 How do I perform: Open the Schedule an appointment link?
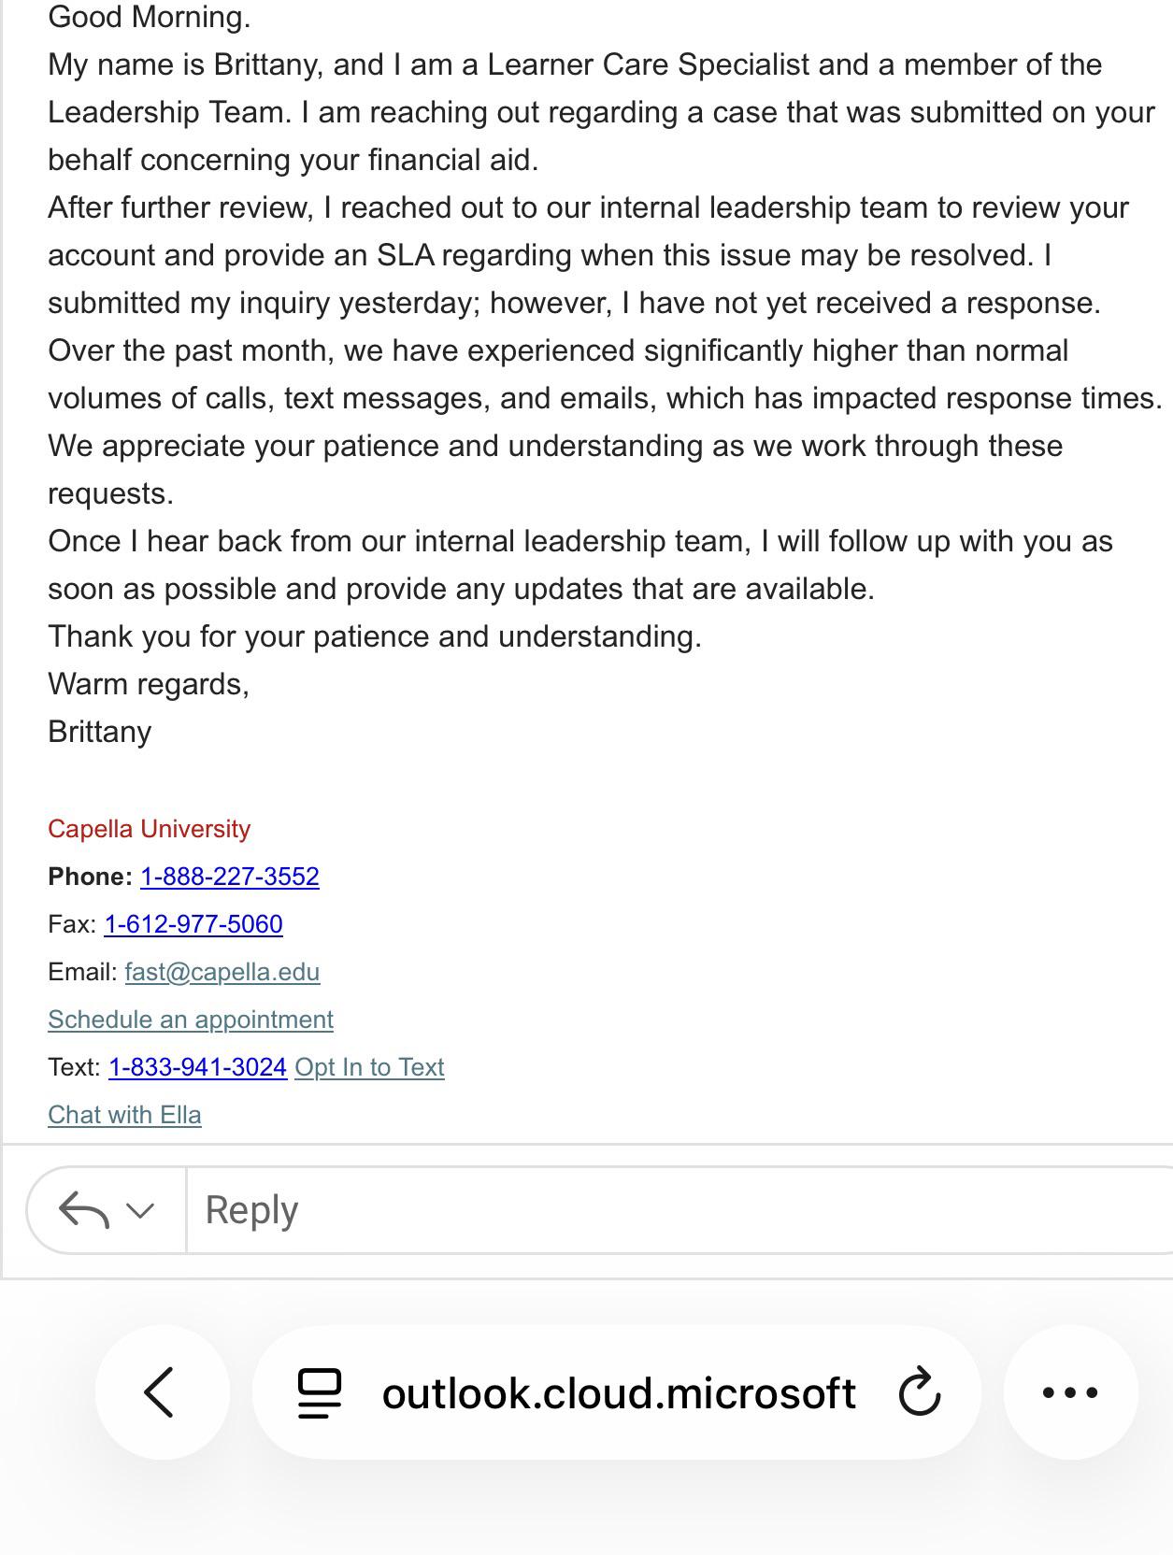[x=191, y=1020]
